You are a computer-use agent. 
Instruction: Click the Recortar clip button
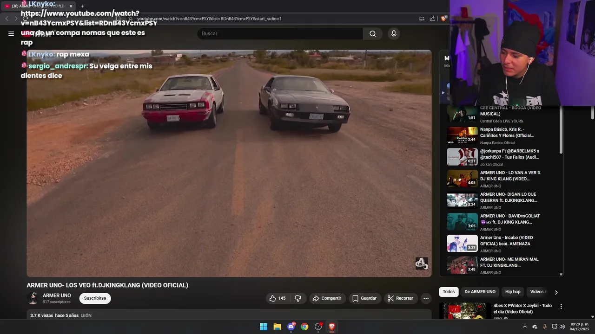[400, 298]
